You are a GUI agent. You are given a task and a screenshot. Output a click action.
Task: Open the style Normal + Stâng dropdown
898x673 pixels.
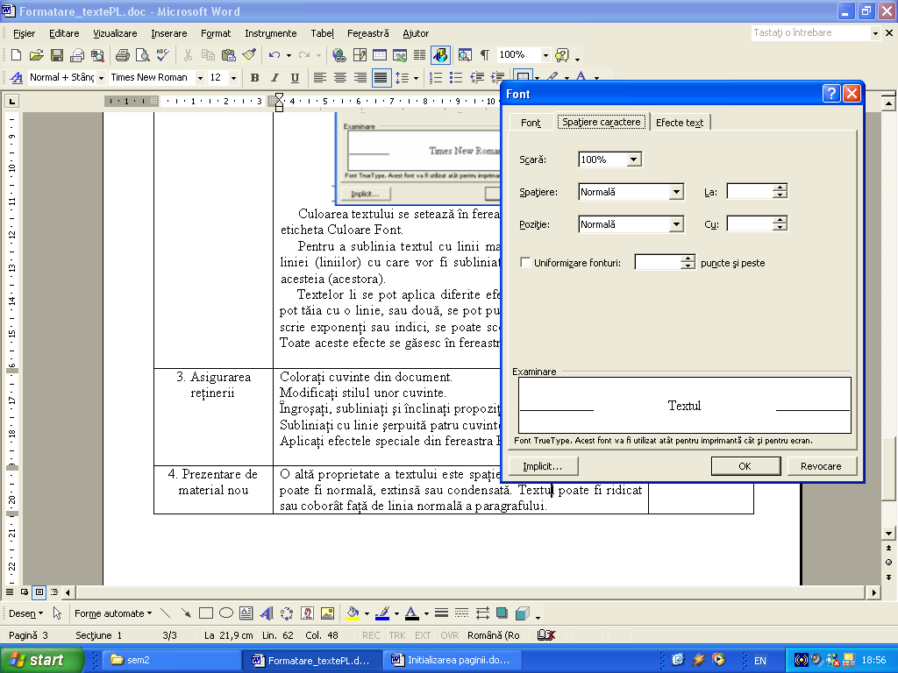[x=101, y=78]
